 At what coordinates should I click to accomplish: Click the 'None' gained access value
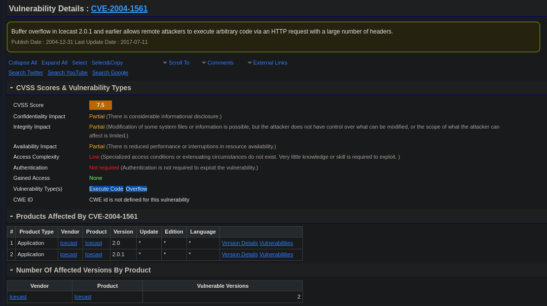[x=96, y=178]
